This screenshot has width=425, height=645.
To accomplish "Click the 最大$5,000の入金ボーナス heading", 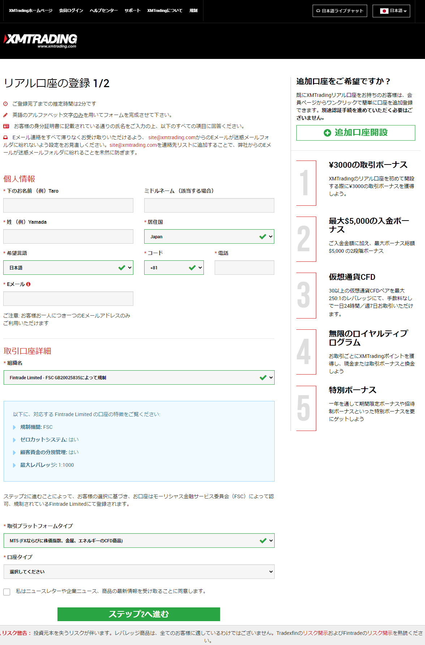I will 369,225.
